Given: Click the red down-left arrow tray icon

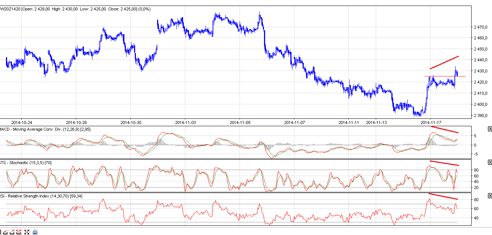Looking at the screenshot, I should (x=6, y=232).
